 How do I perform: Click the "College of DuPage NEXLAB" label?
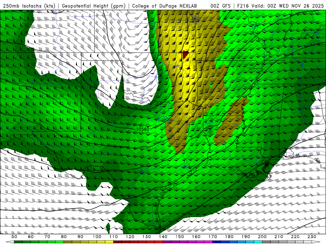[165, 6]
